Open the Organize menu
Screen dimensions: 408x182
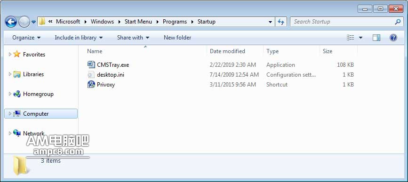pos(26,38)
